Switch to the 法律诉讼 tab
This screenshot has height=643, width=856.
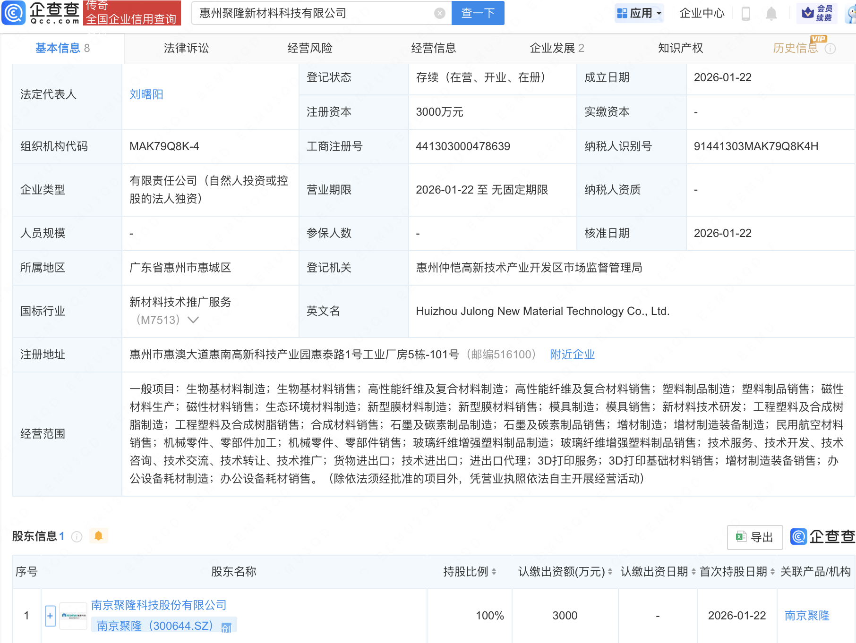(186, 48)
